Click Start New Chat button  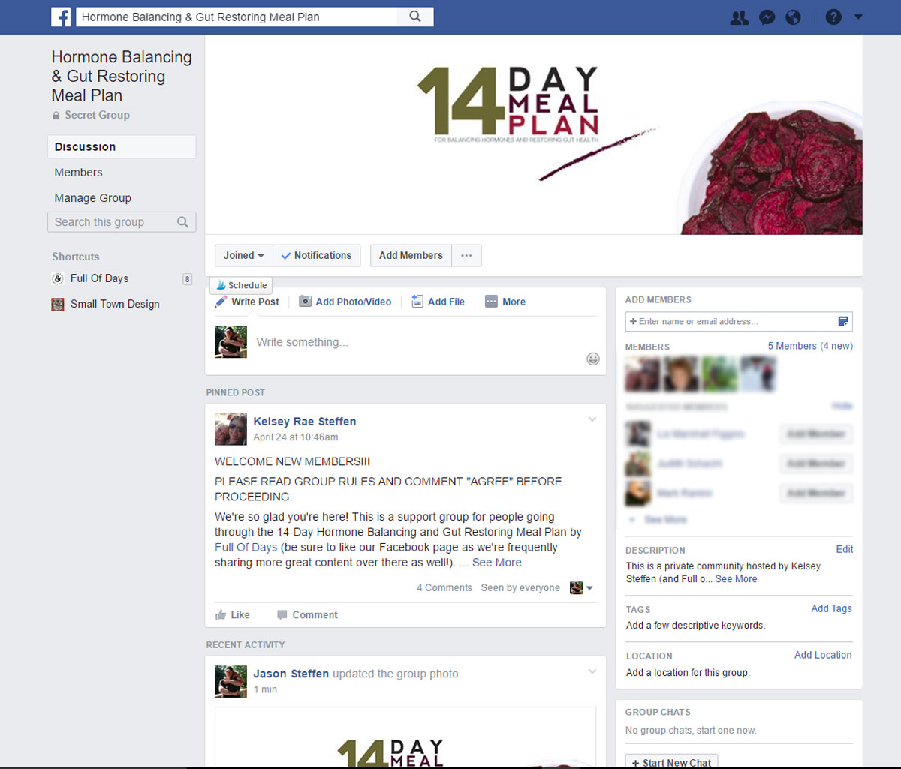tap(672, 761)
